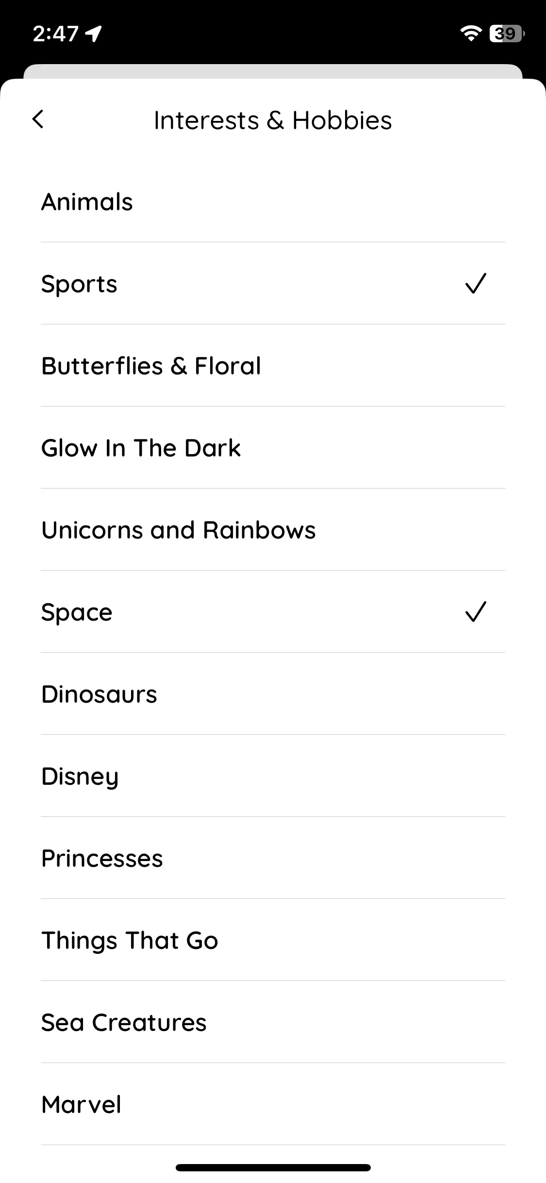
Task: Select the Animals interest
Action: (x=273, y=202)
